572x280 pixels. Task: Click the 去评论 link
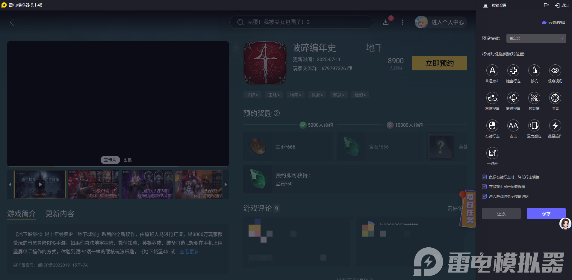click(455, 208)
